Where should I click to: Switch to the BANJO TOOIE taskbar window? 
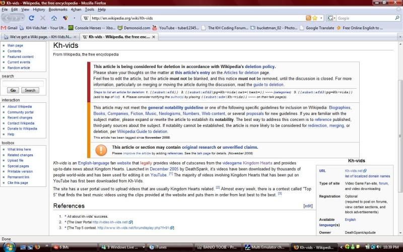coord(219,247)
